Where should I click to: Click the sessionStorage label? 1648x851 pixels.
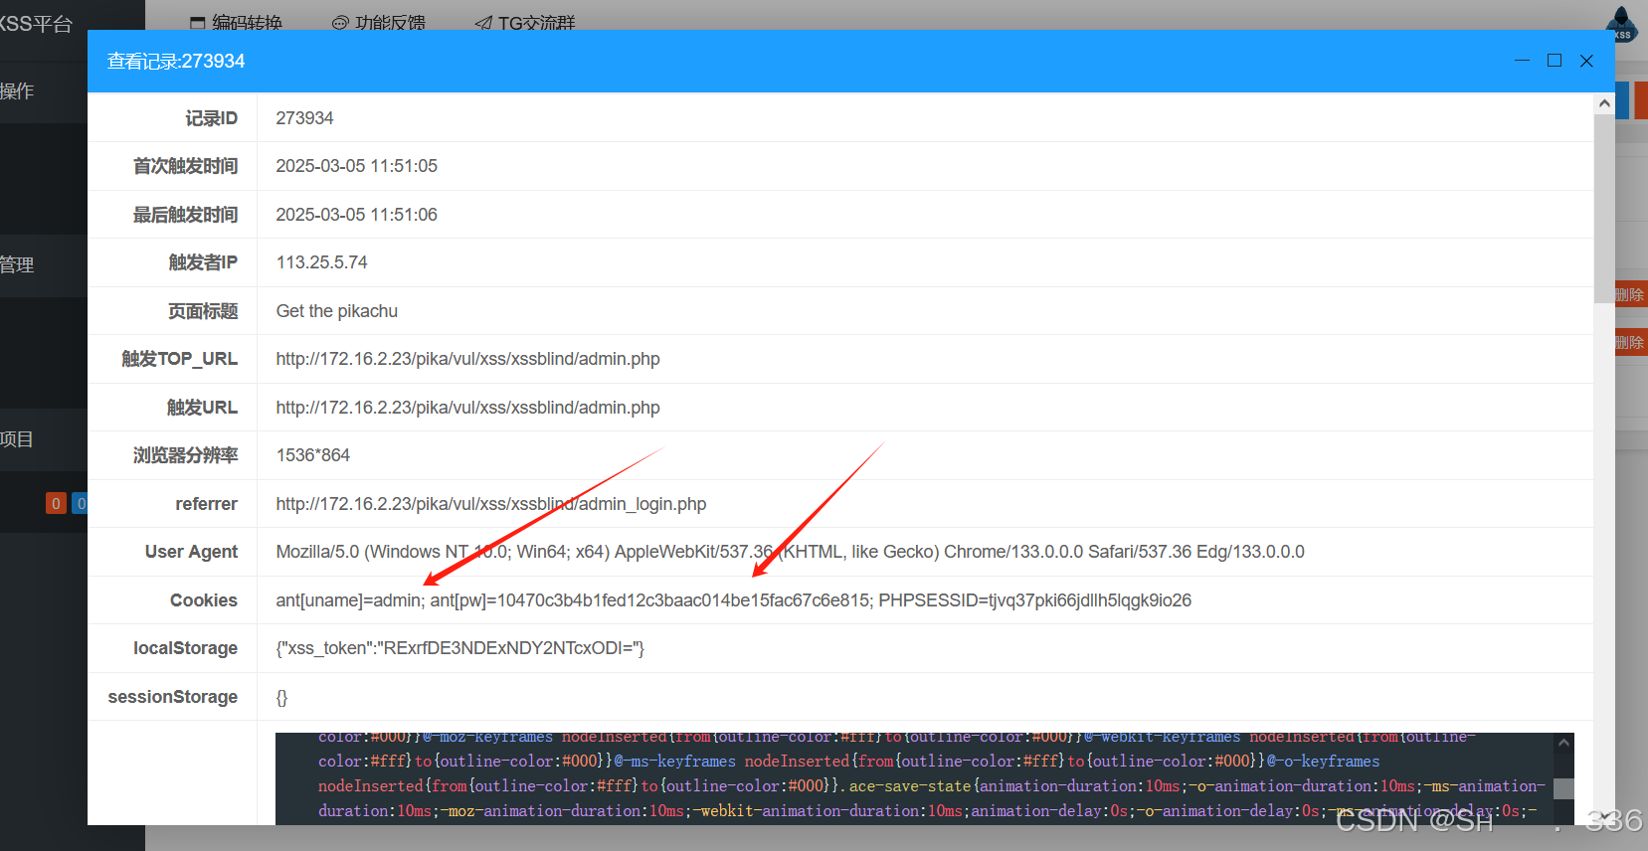[x=173, y=697]
